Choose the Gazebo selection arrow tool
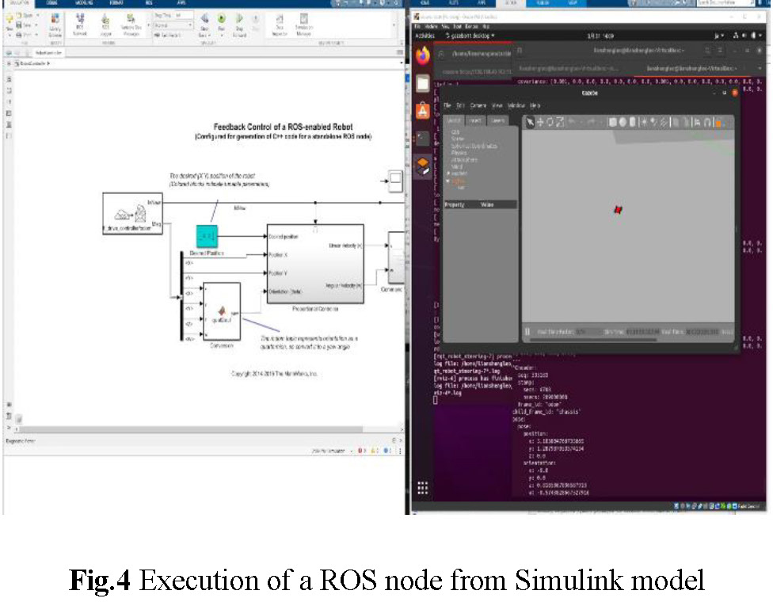This screenshot has height=602, width=773. click(530, 122)
